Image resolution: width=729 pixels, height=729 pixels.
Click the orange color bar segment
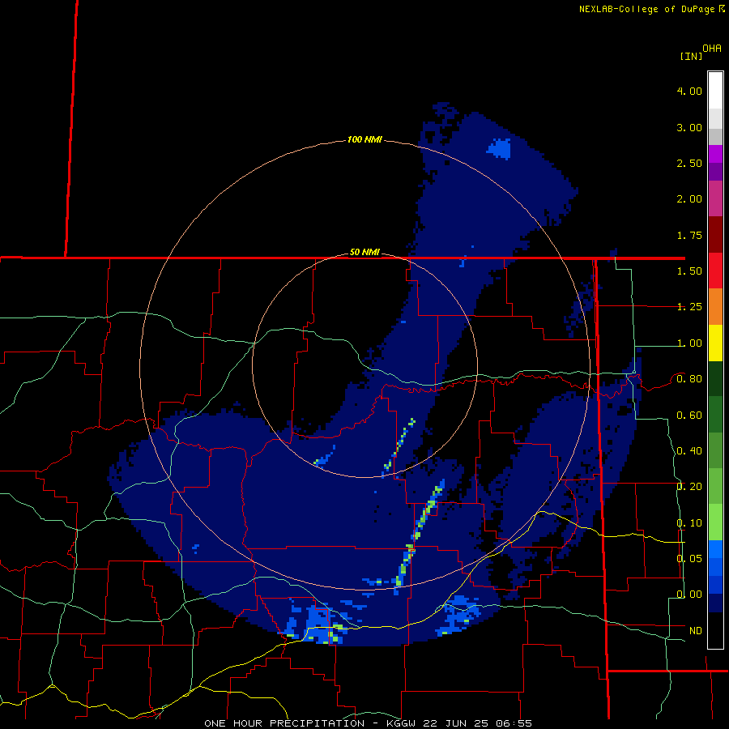(x=715, y=307)
